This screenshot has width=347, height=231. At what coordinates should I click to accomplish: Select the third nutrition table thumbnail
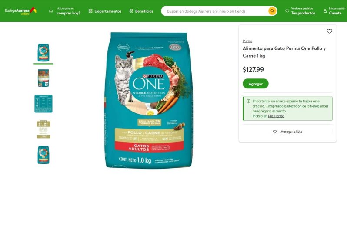[x=43, y=104]
